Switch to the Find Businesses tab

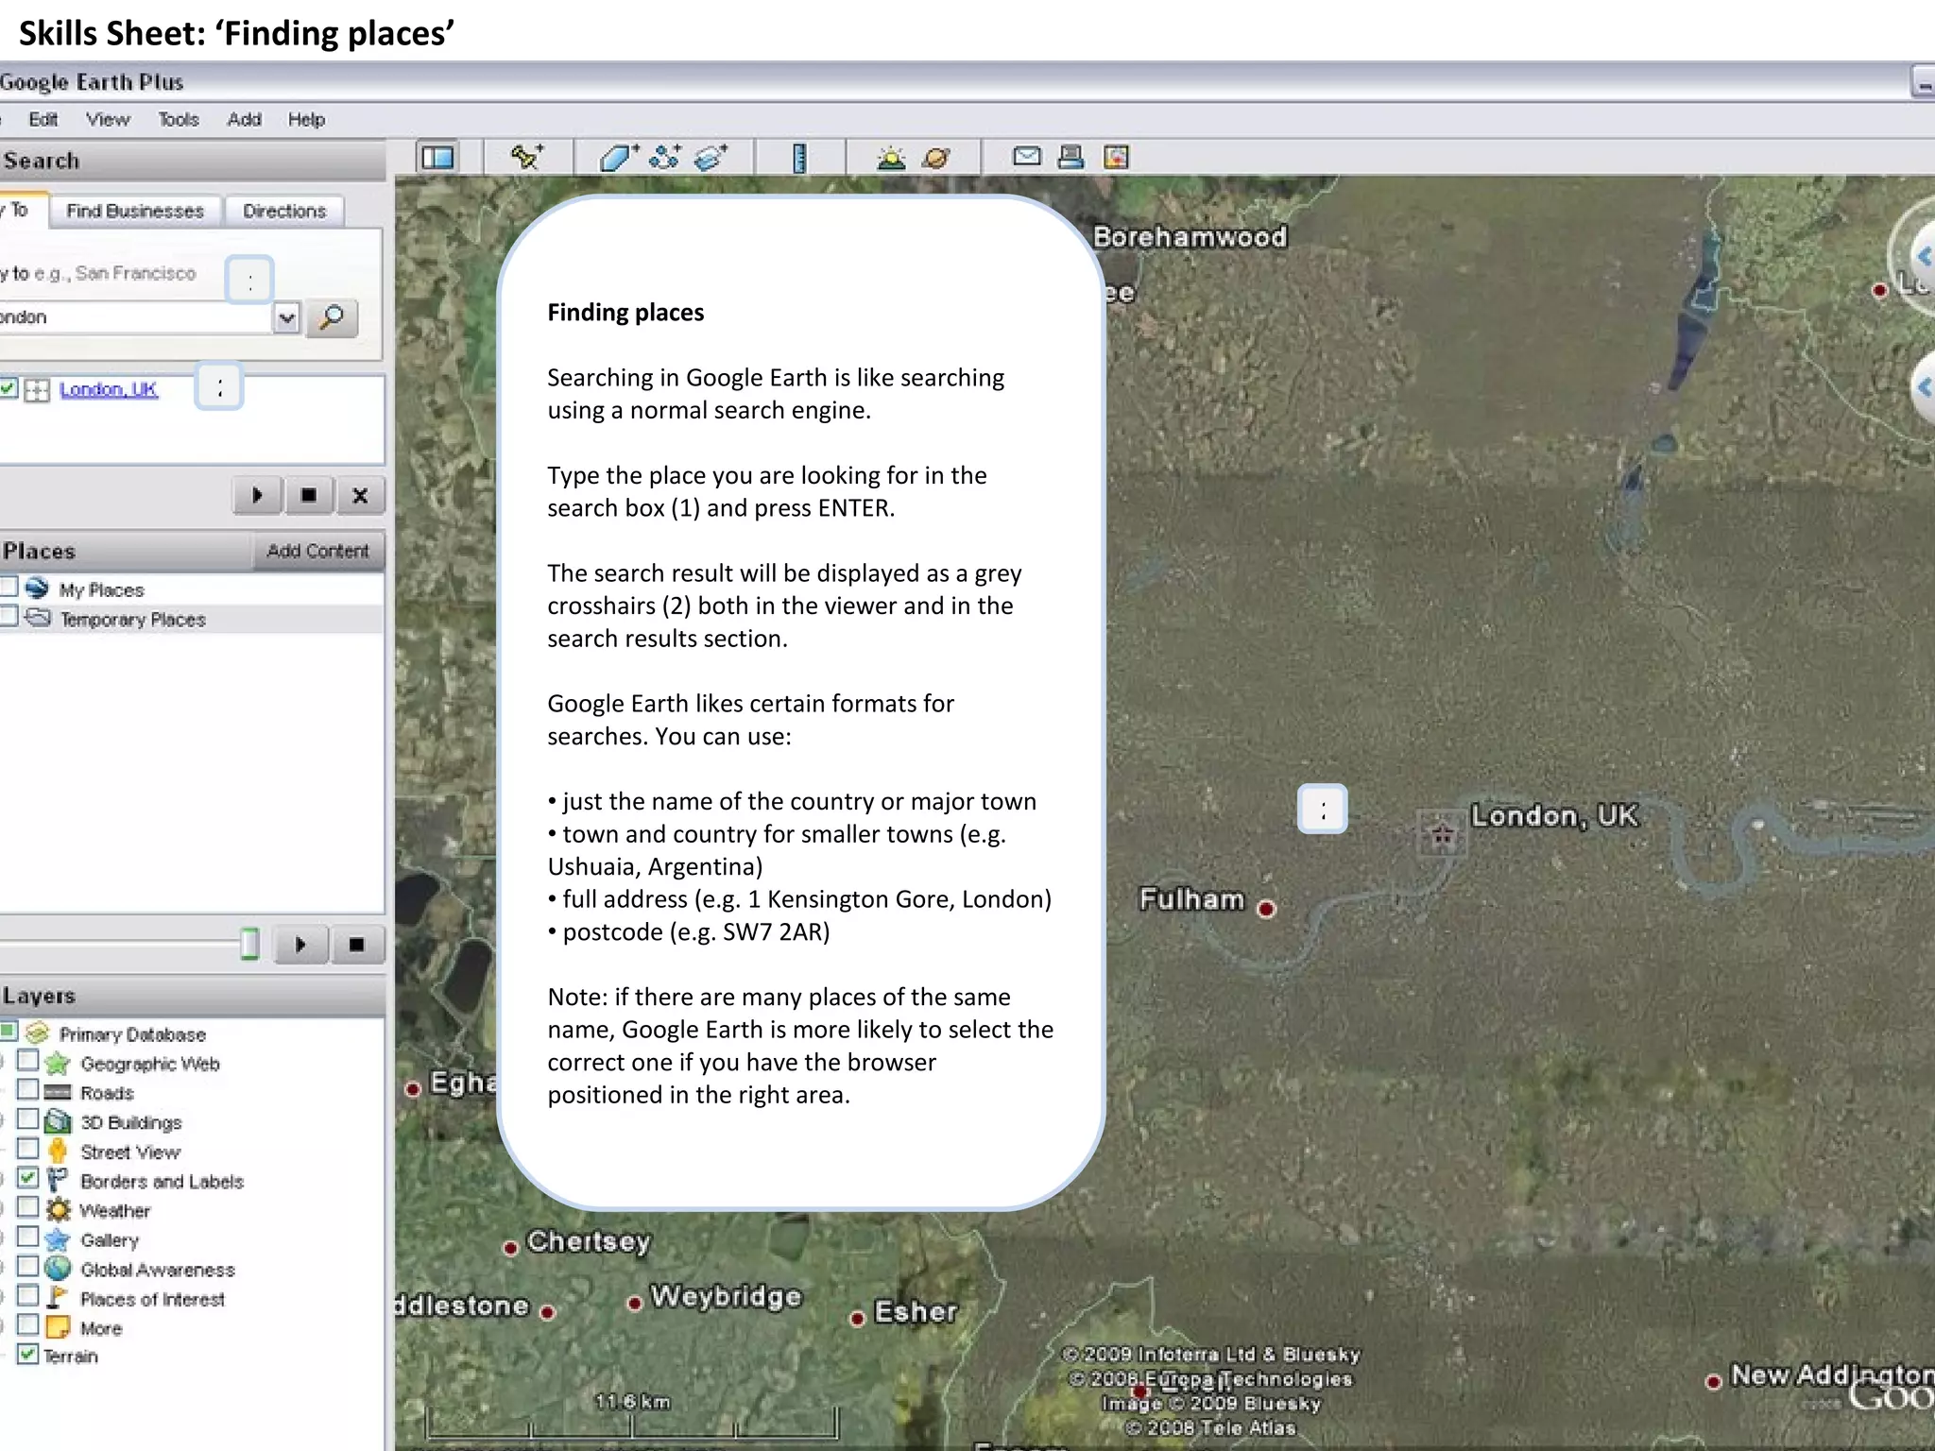(x=135, y=211)
